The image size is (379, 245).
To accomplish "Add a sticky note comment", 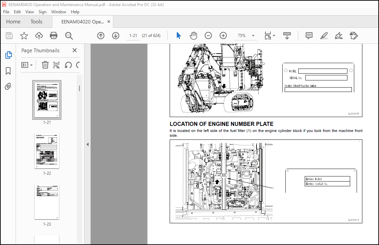I will point(309,36).
